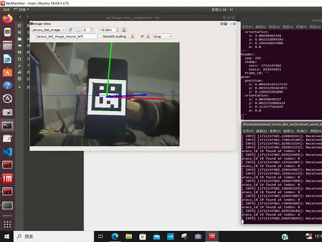Open 搜索(S) menu in upper terminal
322x242 pixels.
coord(288,27)
